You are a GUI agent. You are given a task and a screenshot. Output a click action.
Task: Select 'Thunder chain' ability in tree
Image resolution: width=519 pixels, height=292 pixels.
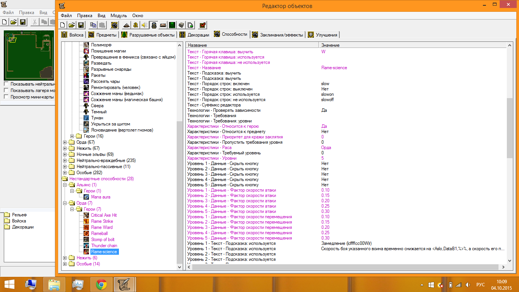[x=104, y=246]
